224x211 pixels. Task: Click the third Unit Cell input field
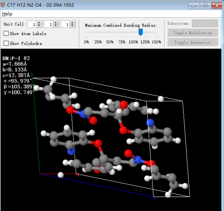click(66, 24)
